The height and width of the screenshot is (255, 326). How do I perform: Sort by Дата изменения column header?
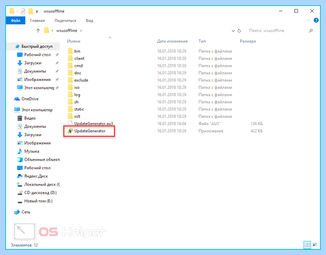coord(172,41)
